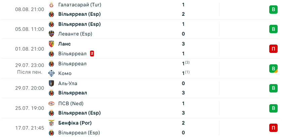Click the Como club badge
Screen dimensions: 282x138
tap(51, 73)
